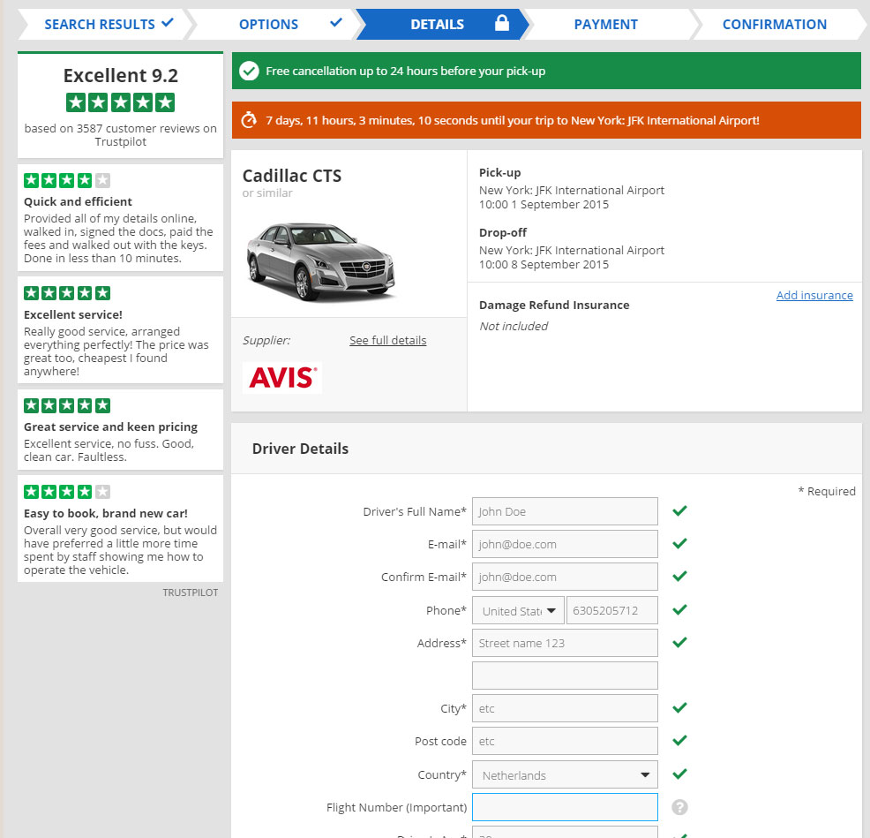The height and width of the screenshot is (838, 870).
Task: Click Great service and keen pricing title
Action: [110, 427]
